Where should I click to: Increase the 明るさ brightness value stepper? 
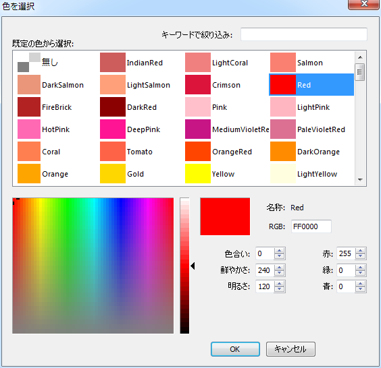pyautogui.click(x=279, y=284)
